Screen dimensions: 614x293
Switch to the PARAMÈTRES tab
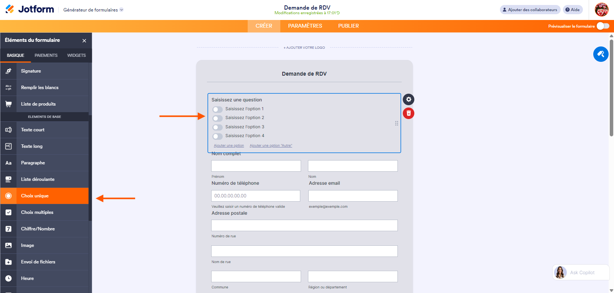pos(305,26)
